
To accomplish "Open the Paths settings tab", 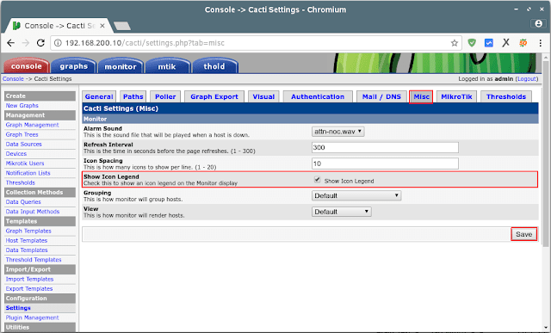I will [x=133, y=96].
